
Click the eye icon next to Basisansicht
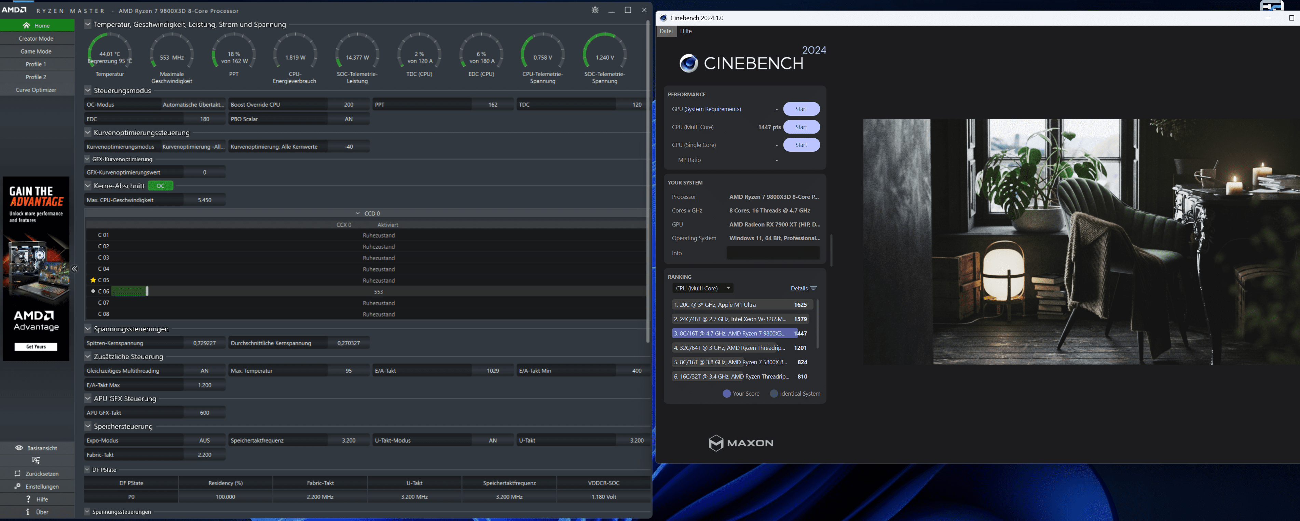[x=19, y=448]
